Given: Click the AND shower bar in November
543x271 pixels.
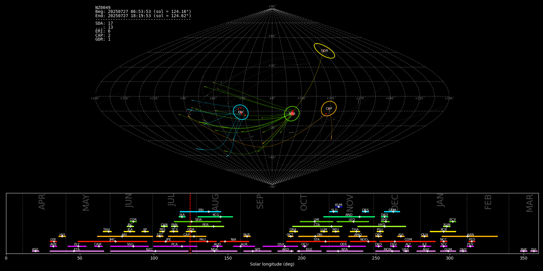Looking at the screenshot, I should click(349, 216).
